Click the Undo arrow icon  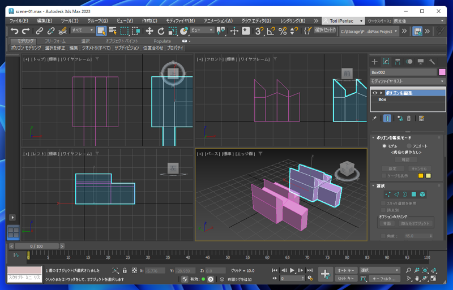[x=14, y=31]
